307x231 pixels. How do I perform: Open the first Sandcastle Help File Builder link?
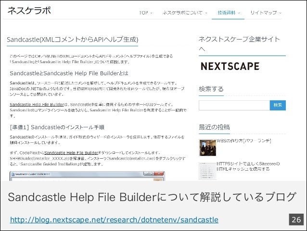click(x=37, y=105)
